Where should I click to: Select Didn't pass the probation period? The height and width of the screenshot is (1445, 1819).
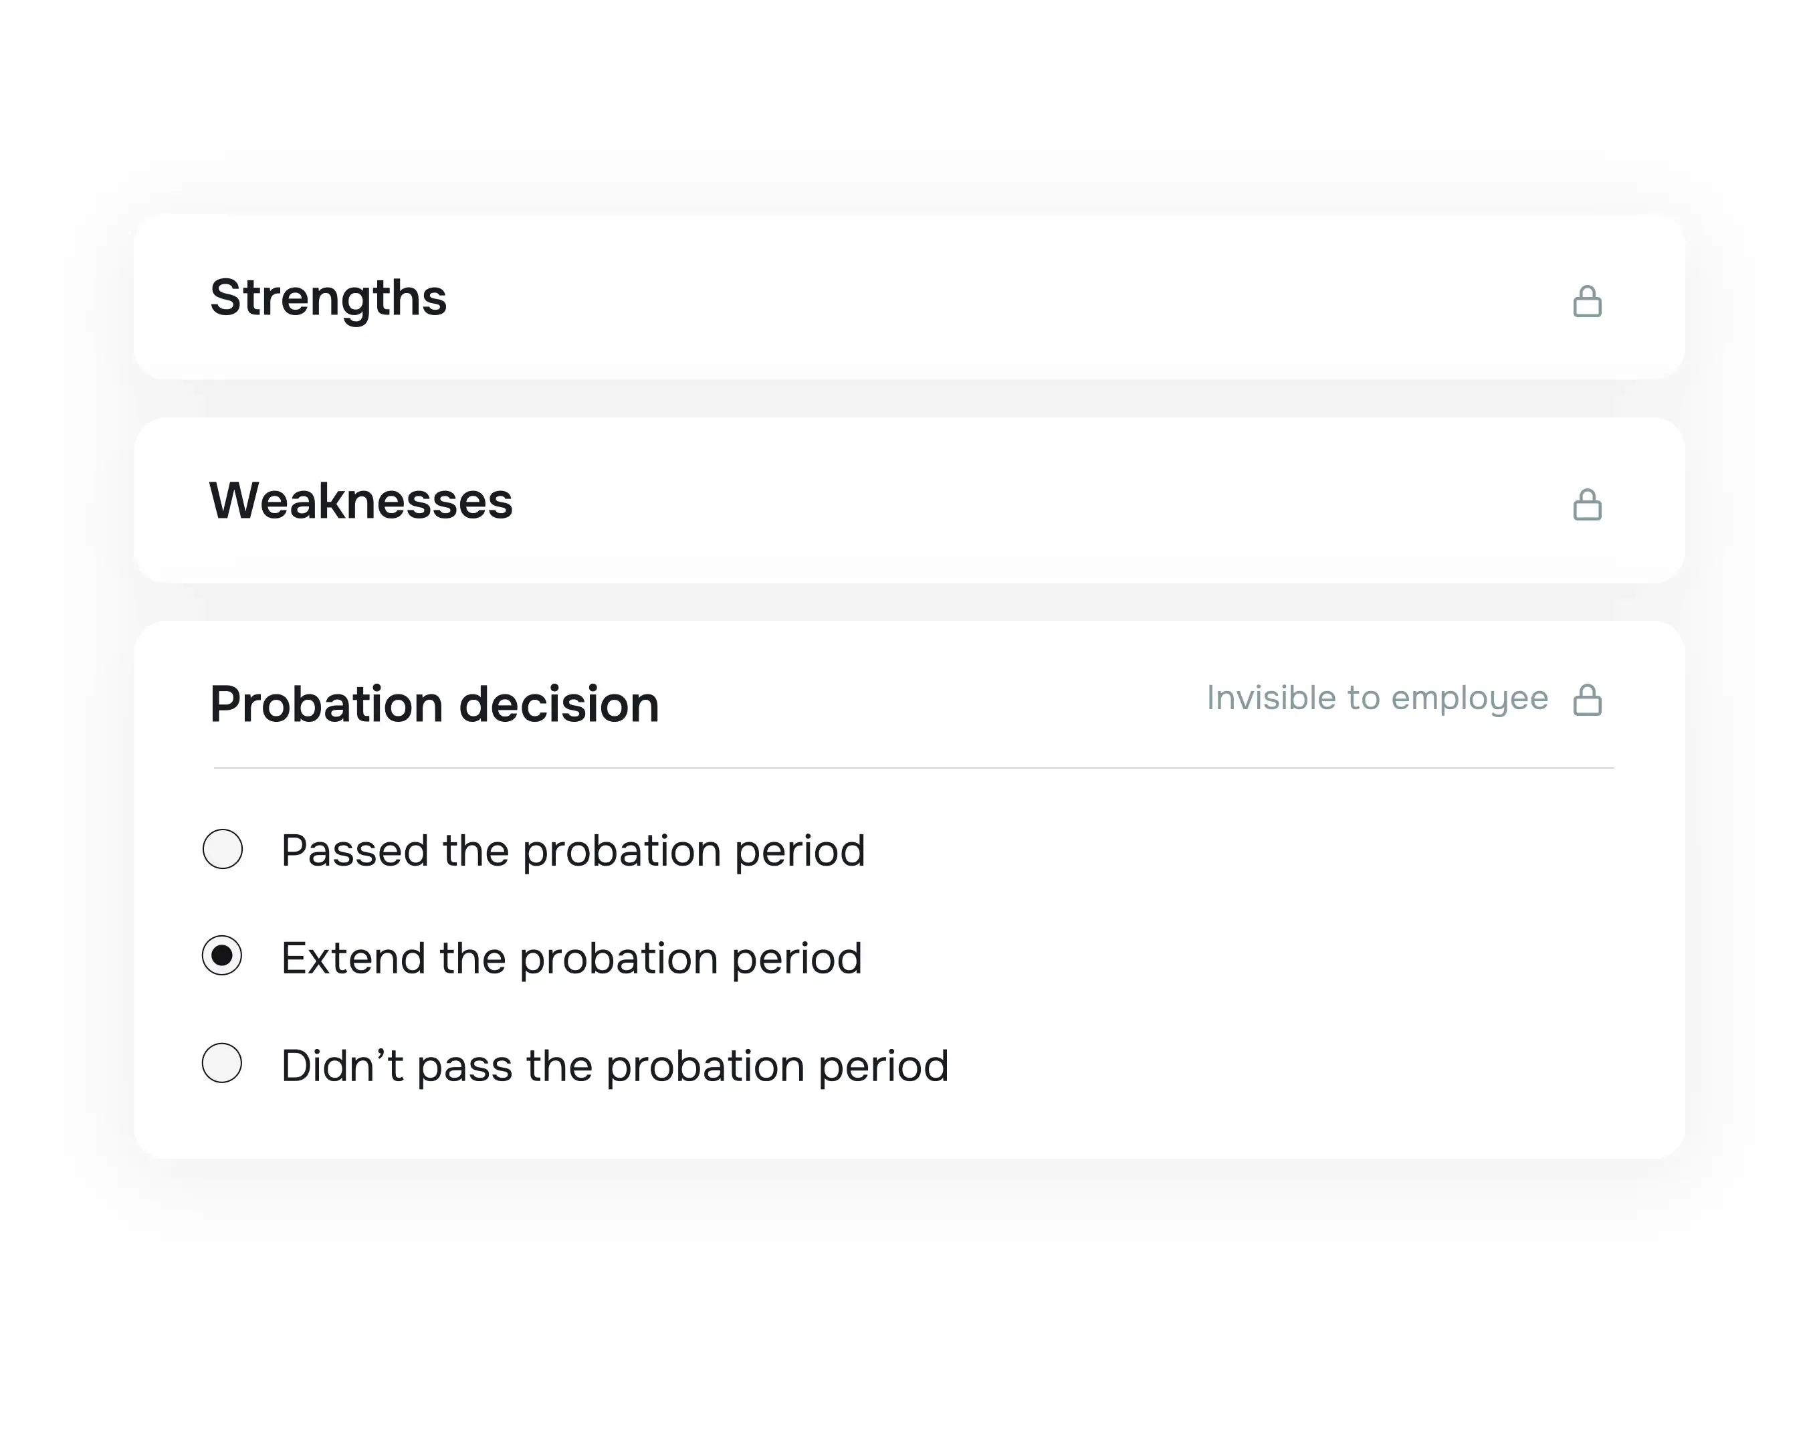tap(222, 1064)
